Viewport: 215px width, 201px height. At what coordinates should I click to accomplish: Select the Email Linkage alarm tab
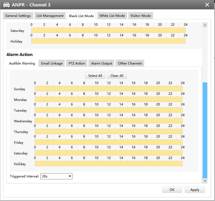52,63
